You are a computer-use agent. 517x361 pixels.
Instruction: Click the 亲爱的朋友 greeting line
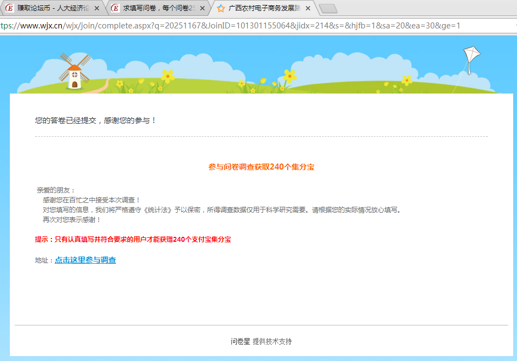(x=56, y=190)
